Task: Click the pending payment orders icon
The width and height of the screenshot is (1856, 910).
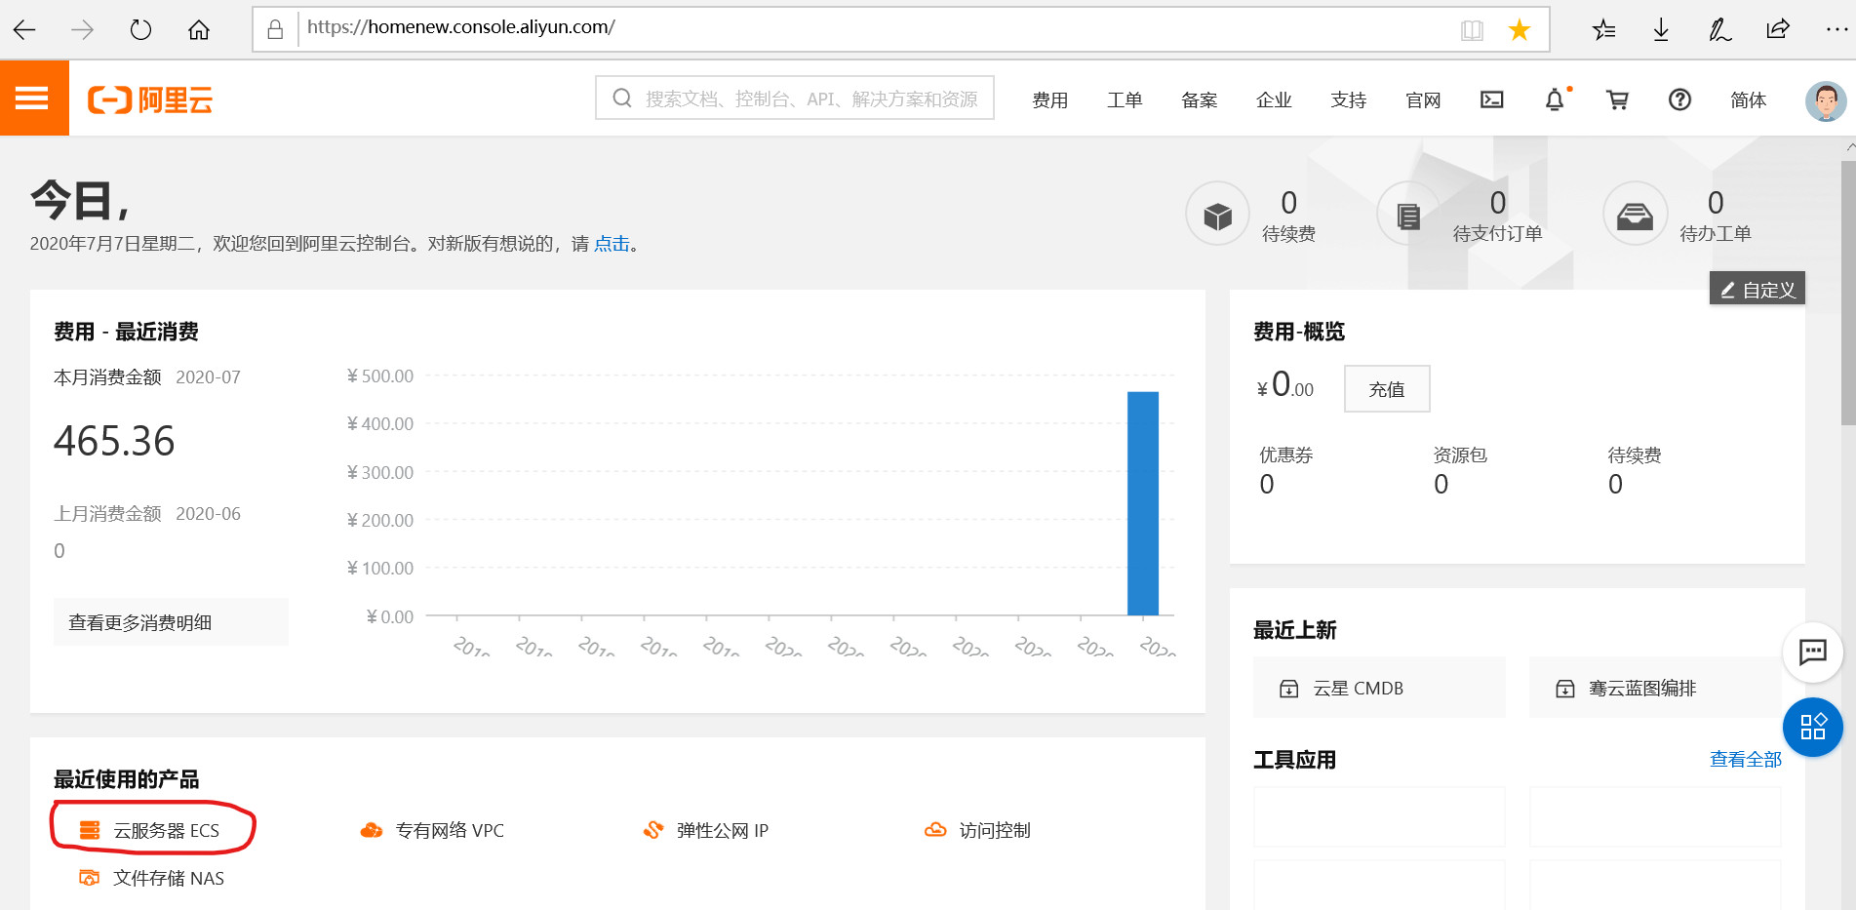Action: coord(1408,214)
